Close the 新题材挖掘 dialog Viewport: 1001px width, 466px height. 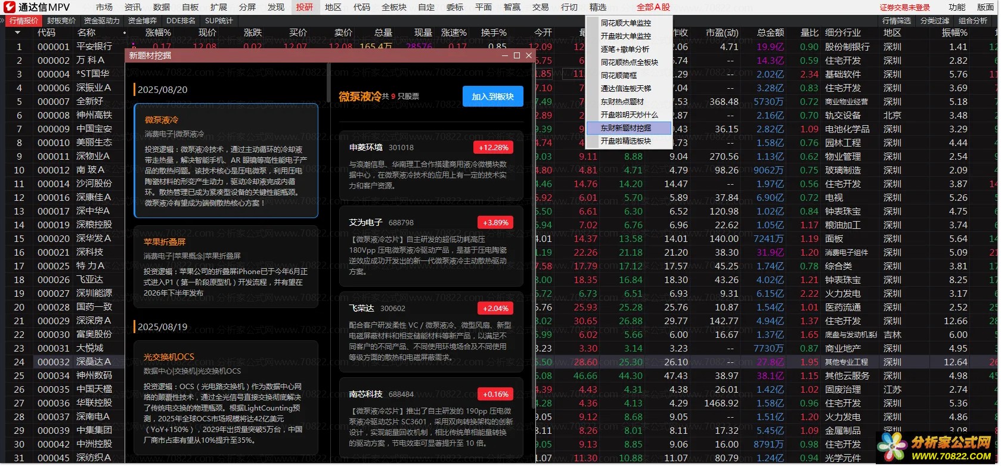click(x=528, y=55)
